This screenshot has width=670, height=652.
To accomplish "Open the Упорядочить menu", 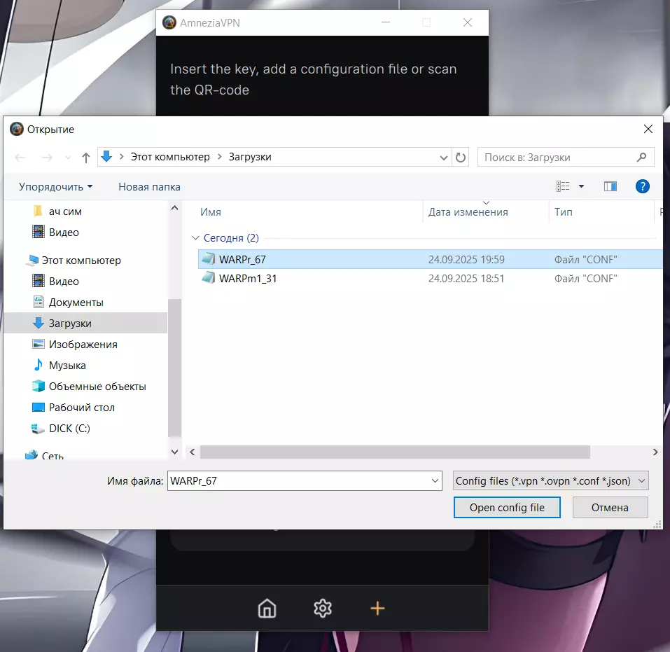I will [55, 187].
